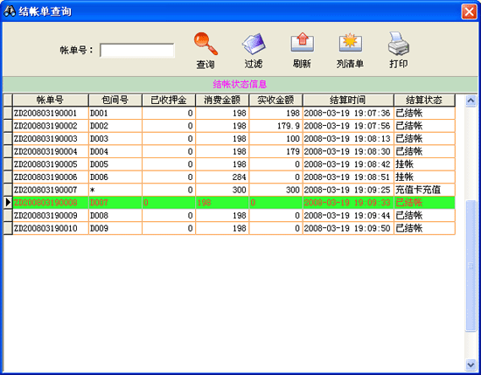Focus the 帐单号 input field
The width and height of the screenshot is (481, 375).
pos(136,51)
